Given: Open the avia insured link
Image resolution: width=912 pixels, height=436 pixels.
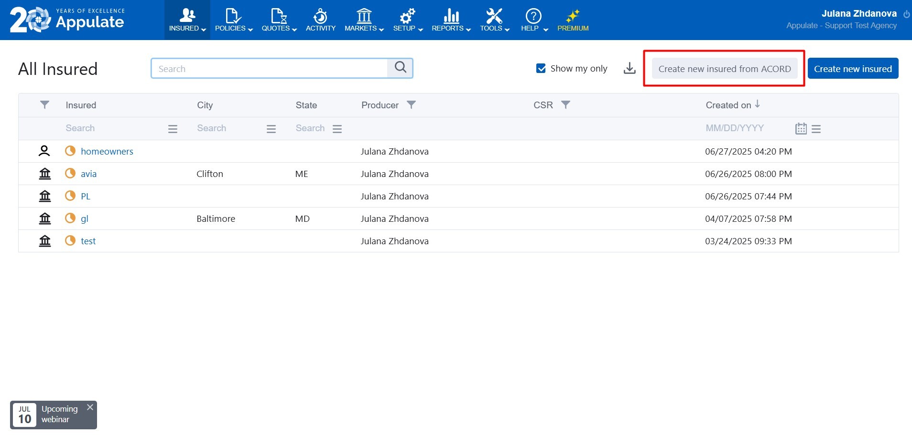Looking at the screenshot, I should (88, 174).
